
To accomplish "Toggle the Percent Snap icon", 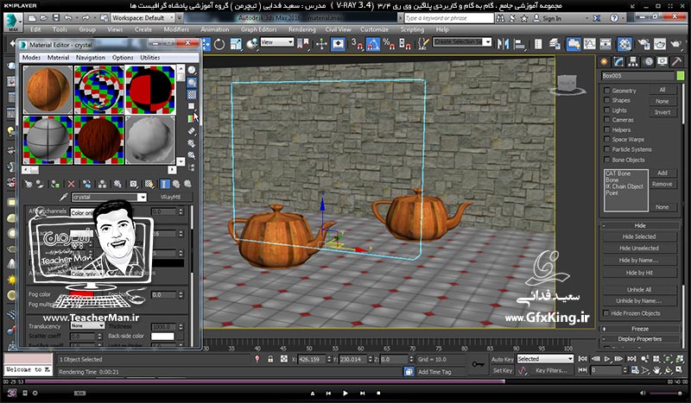I will pos(388,44).
